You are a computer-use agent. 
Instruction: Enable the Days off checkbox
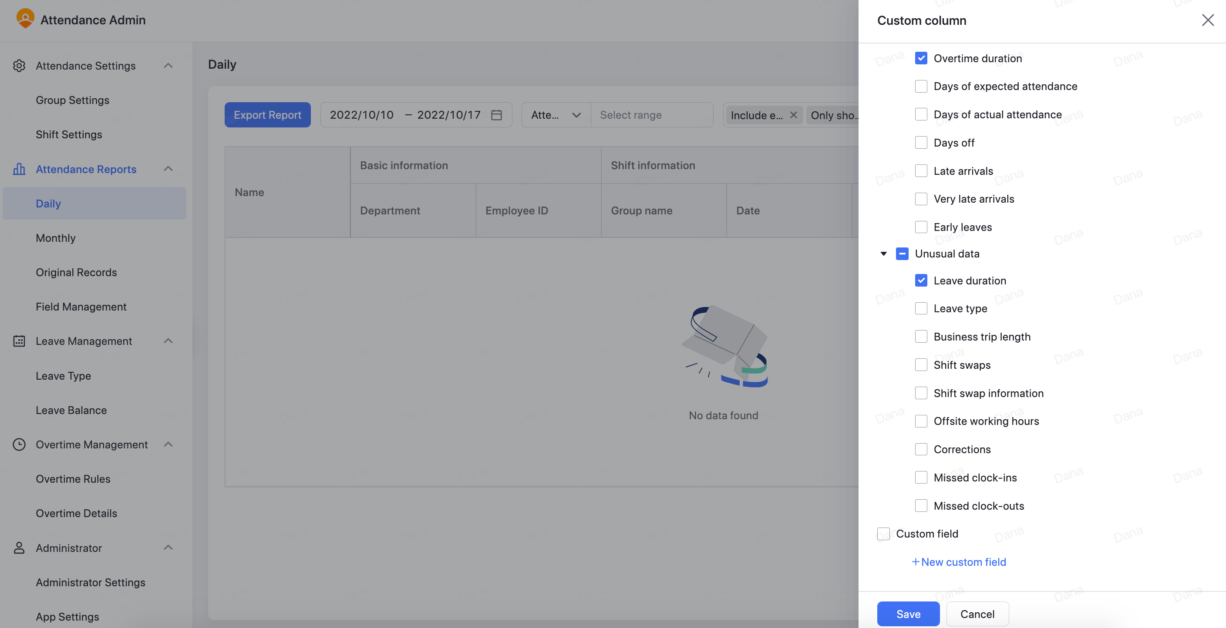(x=922, y=142)
